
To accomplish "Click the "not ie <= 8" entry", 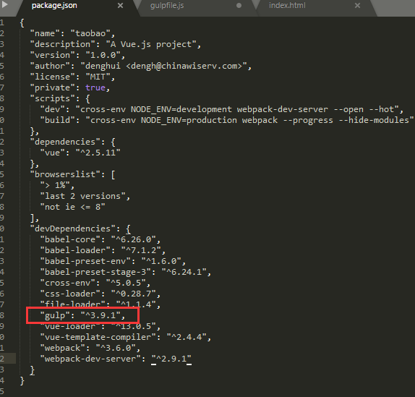I will click(x=72, y=207).
